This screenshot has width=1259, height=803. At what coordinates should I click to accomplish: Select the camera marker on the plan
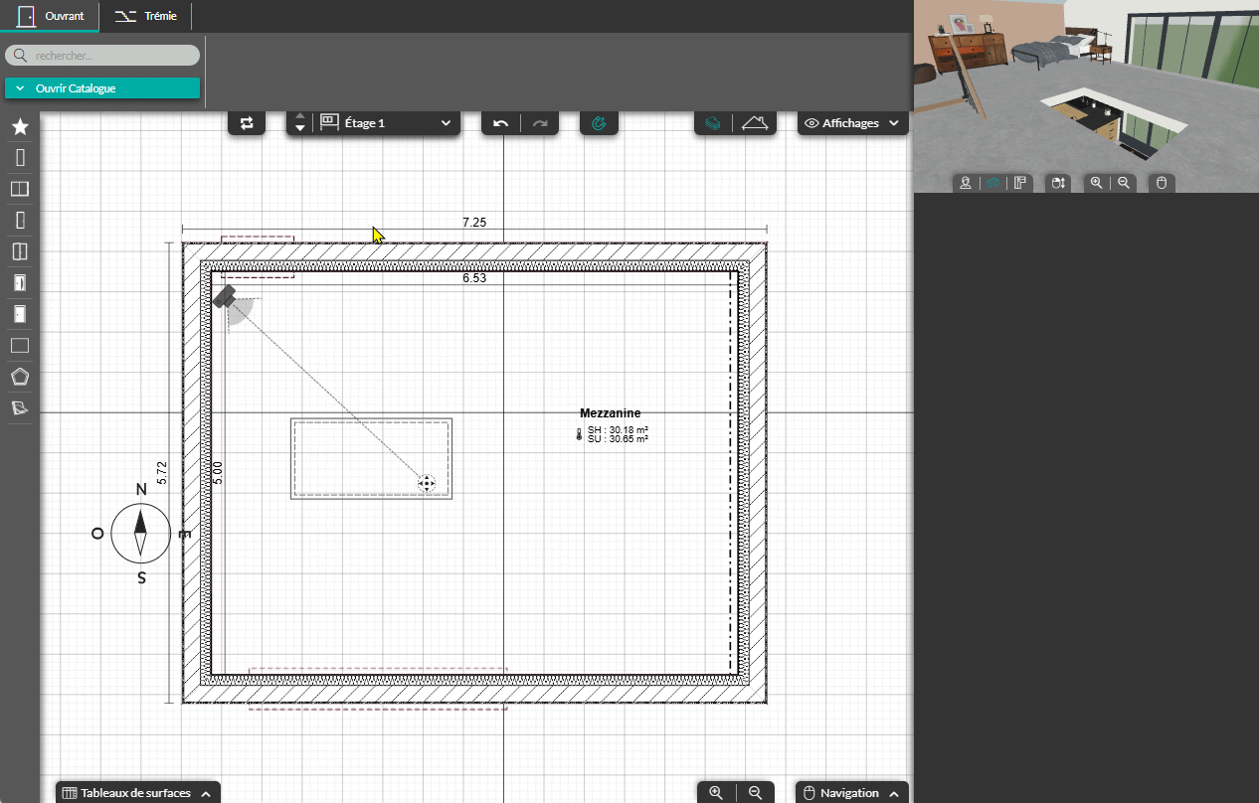tap(224, 296)
